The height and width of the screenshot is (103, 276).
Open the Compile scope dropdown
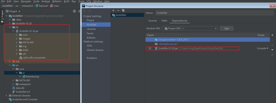pyautogui.click(x=262, y=48)
